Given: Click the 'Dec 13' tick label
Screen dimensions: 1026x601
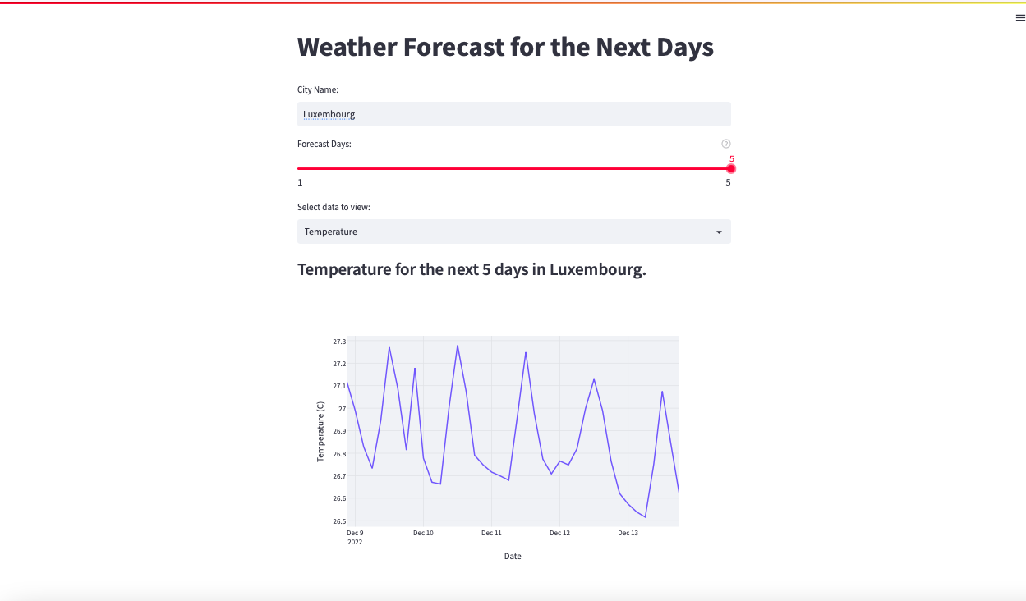Looking at the screenshot, I should tap(628, 532).
